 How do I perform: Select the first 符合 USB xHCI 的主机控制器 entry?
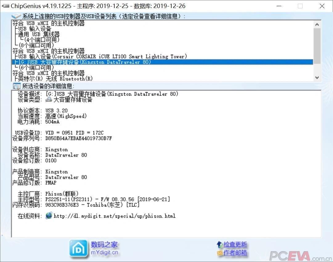coord(49,23)
